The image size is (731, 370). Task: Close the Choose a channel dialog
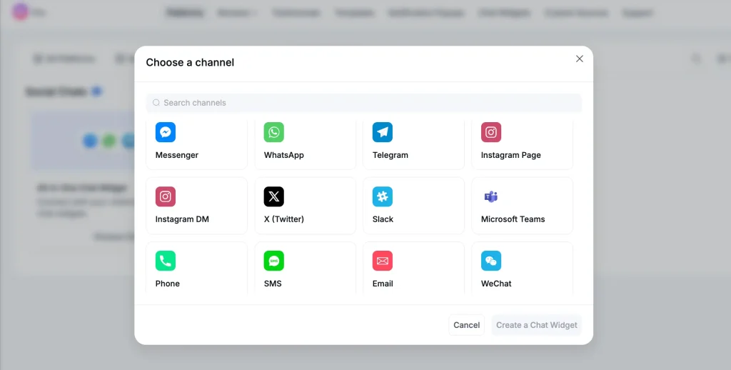[580, 59]
